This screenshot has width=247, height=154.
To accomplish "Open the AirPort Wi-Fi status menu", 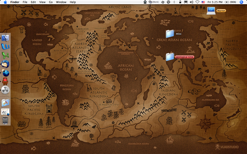I will (197, 2).
